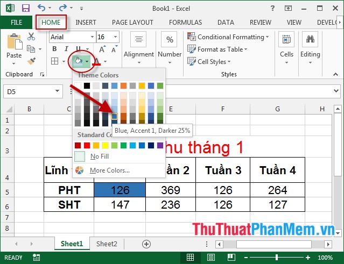Click the Paste clipboard icon
344x264 pixels.
[15, 41]
